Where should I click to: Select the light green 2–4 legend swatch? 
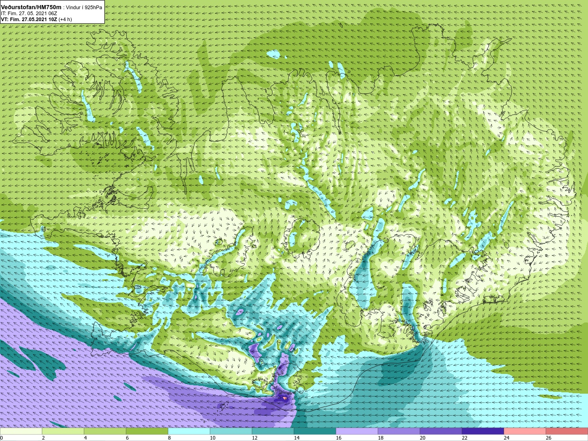pyautogui.click(x=63, y=431)
